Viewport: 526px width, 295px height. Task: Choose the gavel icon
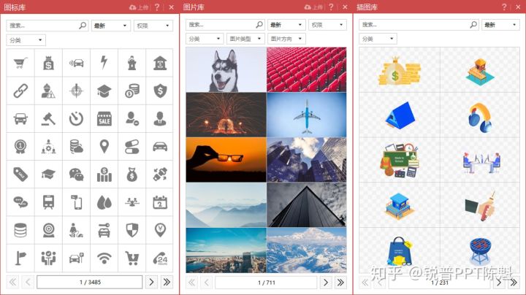pos(48,118)
